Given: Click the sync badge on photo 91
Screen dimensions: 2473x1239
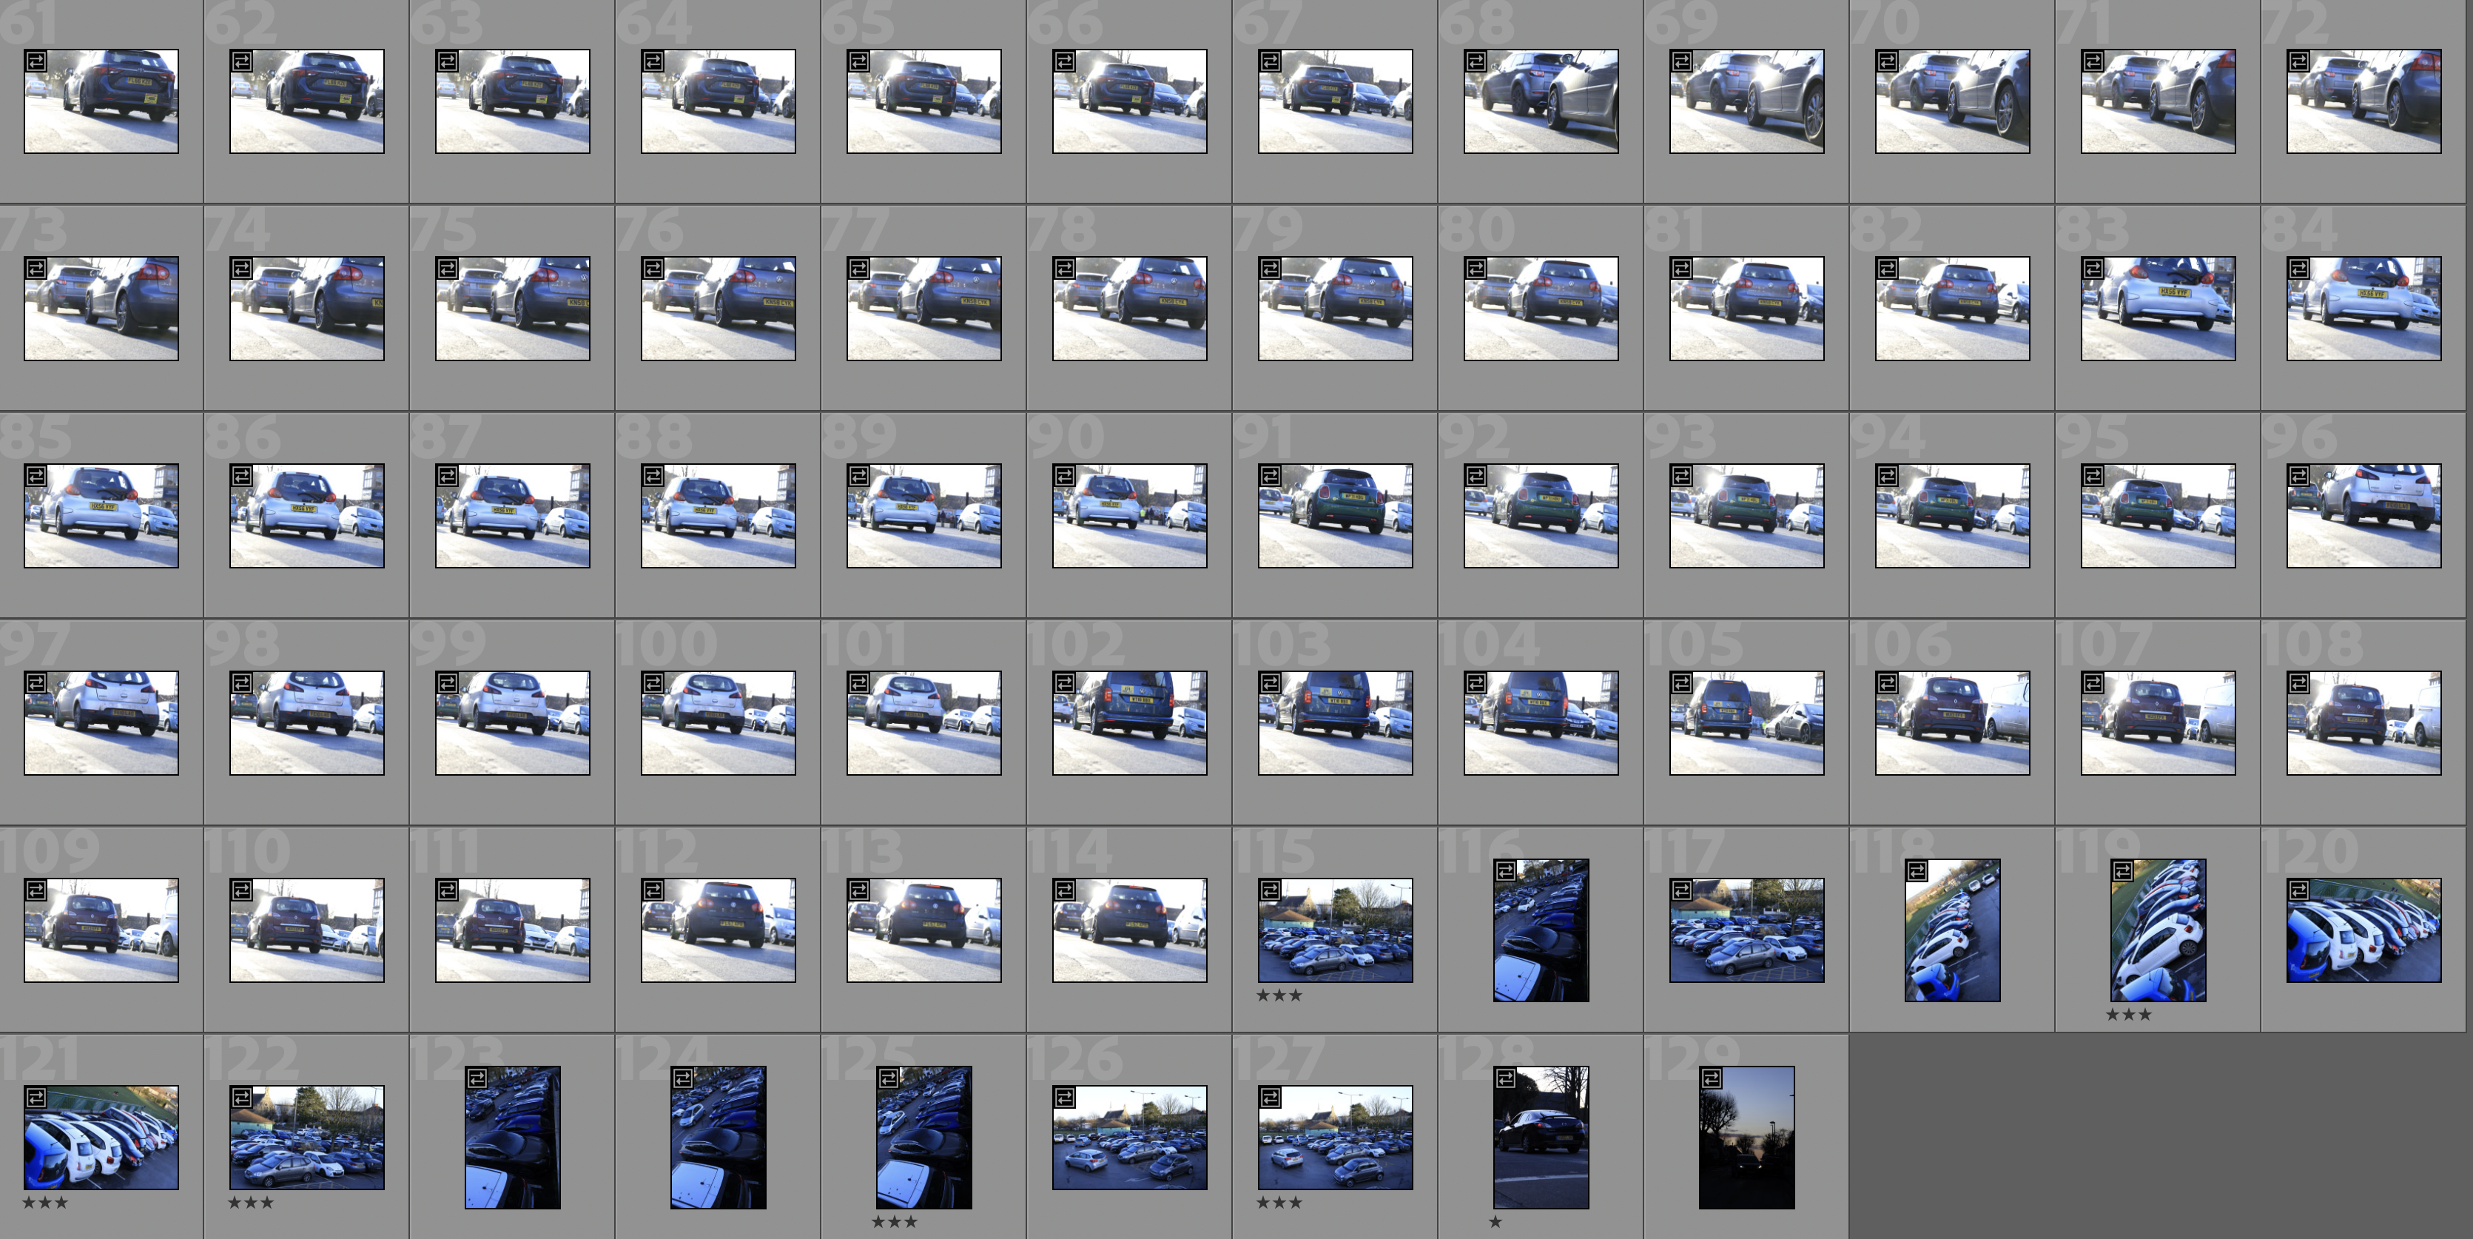Looking at the screenshot, I should (1270, 475).
